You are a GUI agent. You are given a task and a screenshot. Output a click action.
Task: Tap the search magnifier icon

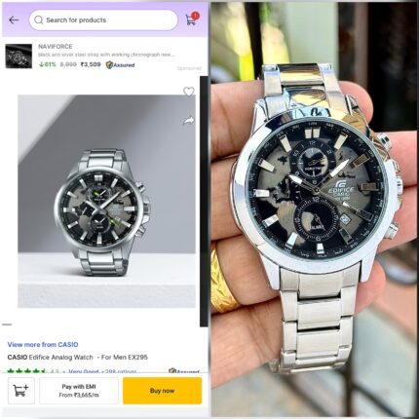tap(39, 20)
